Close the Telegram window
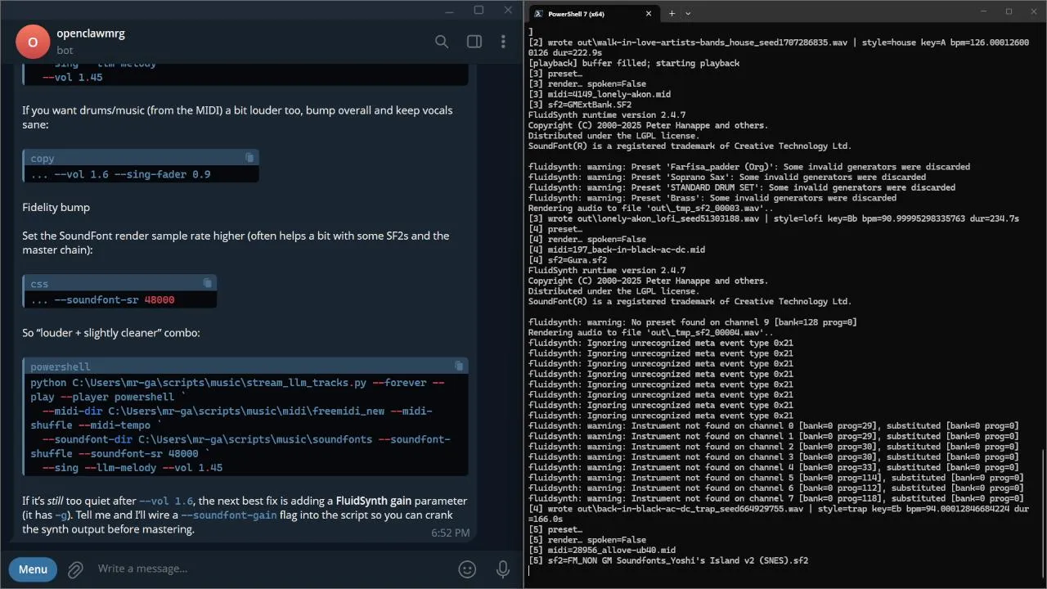The width and height of the screenshot is (1047, 589). 509,10
